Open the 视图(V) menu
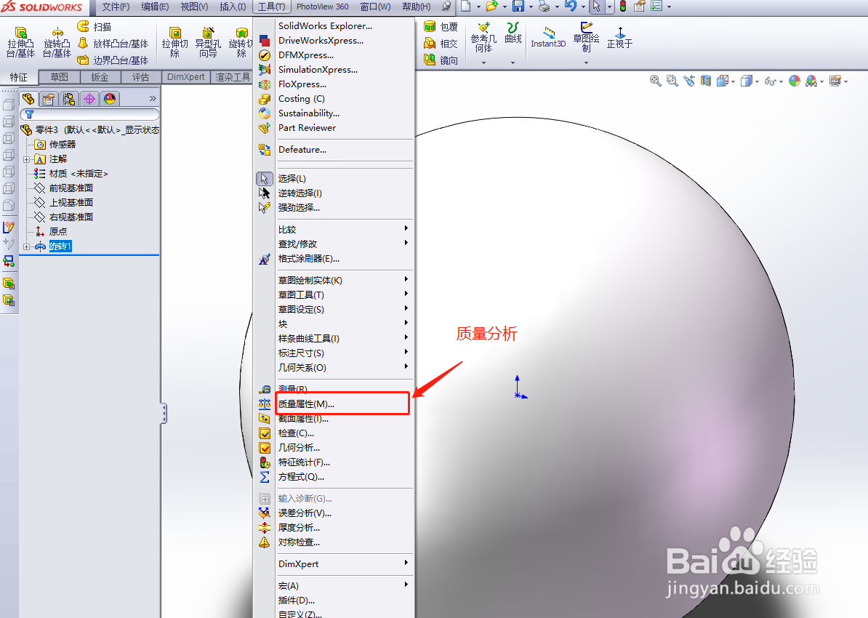The image size is (868, 618). point(194,7)
